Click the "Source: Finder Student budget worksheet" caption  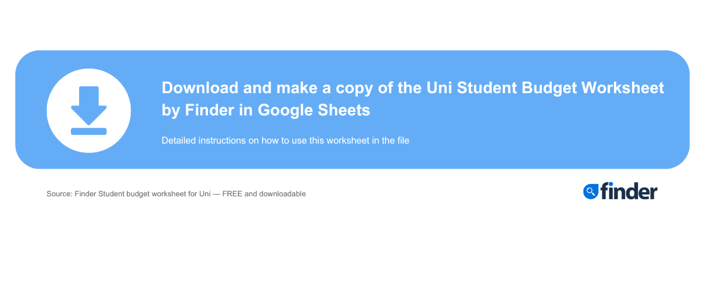pyautogui.click(x=176, y=193)
